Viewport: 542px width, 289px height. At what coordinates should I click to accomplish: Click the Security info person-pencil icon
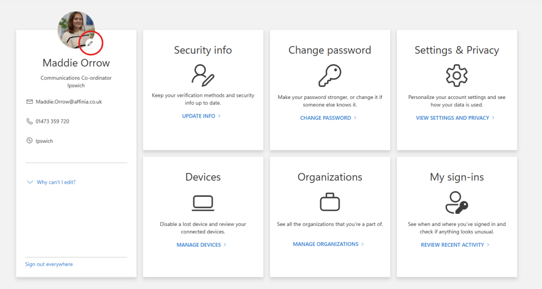click(x=203, y=75)
